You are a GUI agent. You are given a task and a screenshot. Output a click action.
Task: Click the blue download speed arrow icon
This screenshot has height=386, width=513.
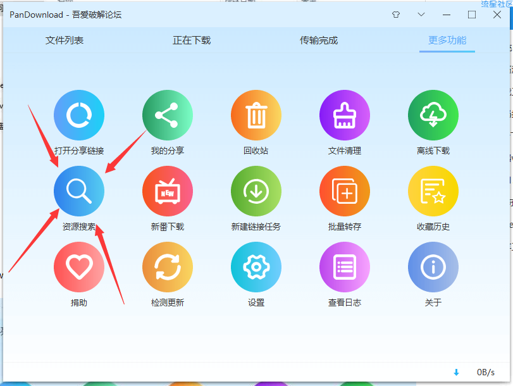pyautogui.click(x=457, y=372)
